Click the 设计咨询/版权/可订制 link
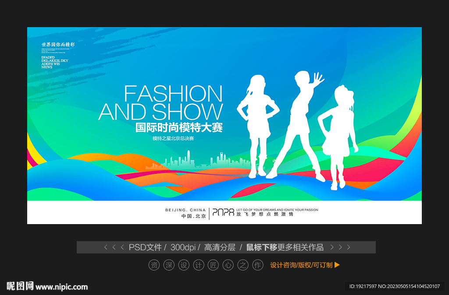 coord(301,265)
